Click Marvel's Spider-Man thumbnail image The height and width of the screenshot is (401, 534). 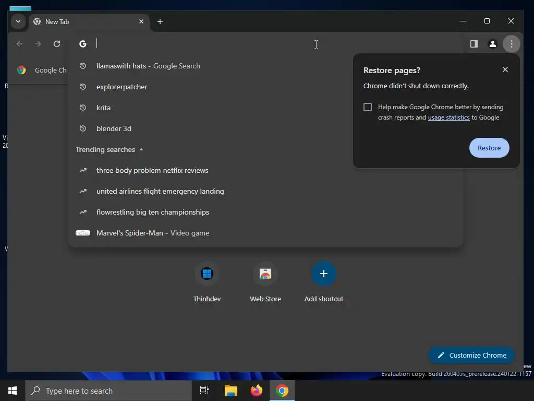(x=83, y=233)
